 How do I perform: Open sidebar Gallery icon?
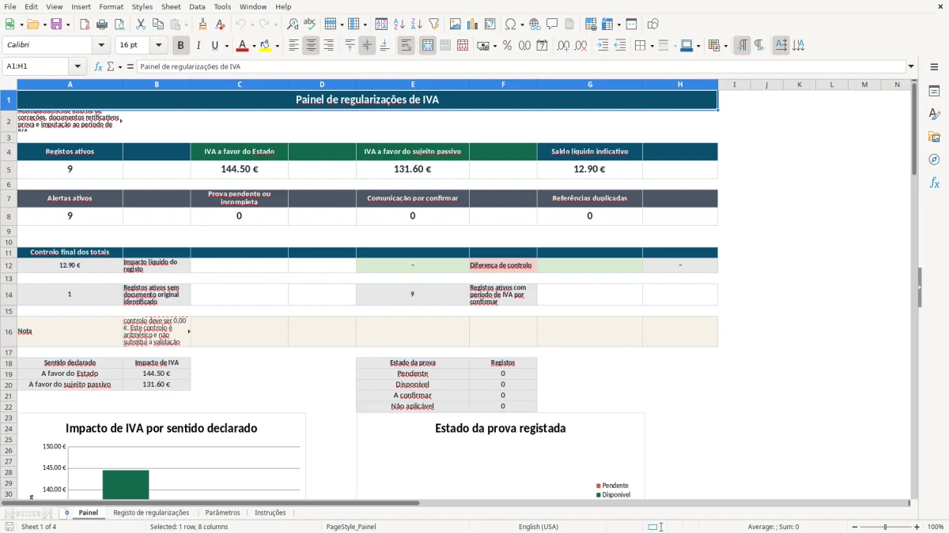934,137
